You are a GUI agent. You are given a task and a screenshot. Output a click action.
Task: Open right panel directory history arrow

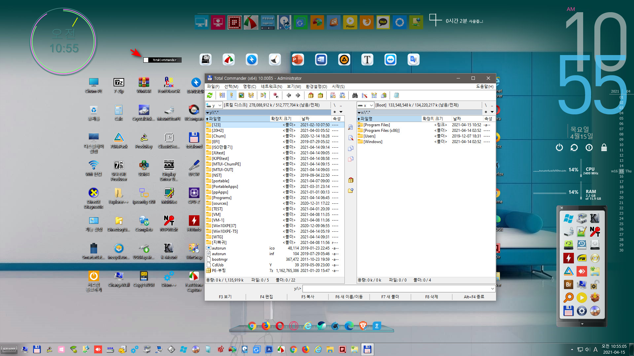coord(492,112)
